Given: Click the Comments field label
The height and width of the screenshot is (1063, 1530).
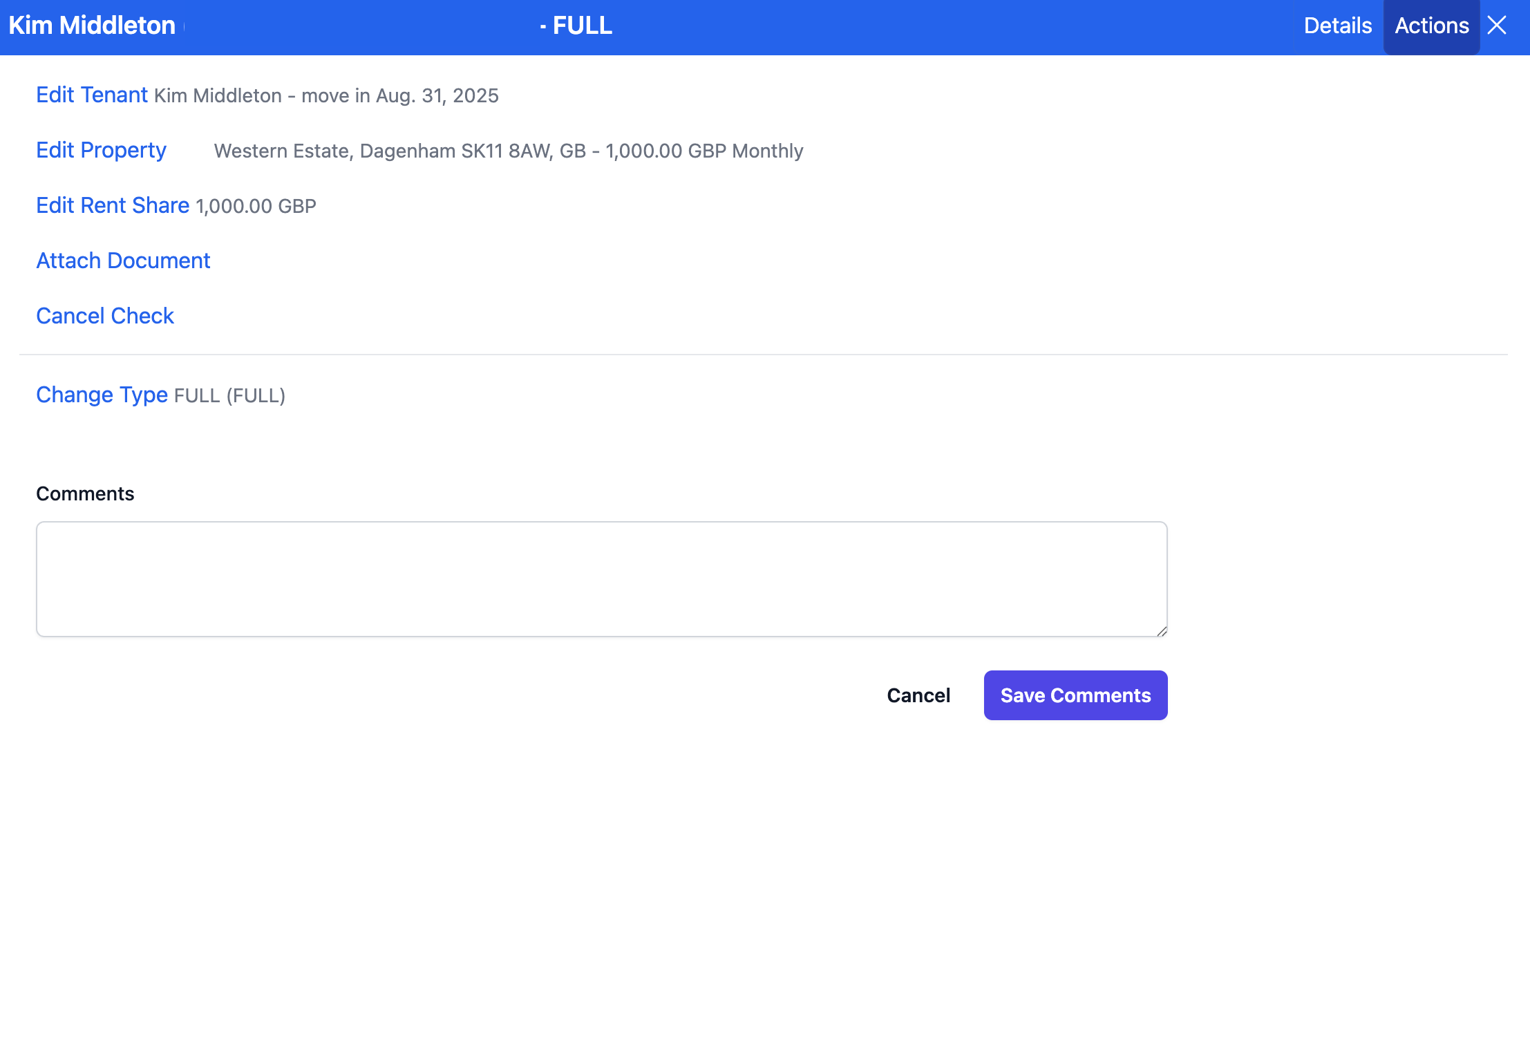Looking at the screenshot, I should point(85,493).
